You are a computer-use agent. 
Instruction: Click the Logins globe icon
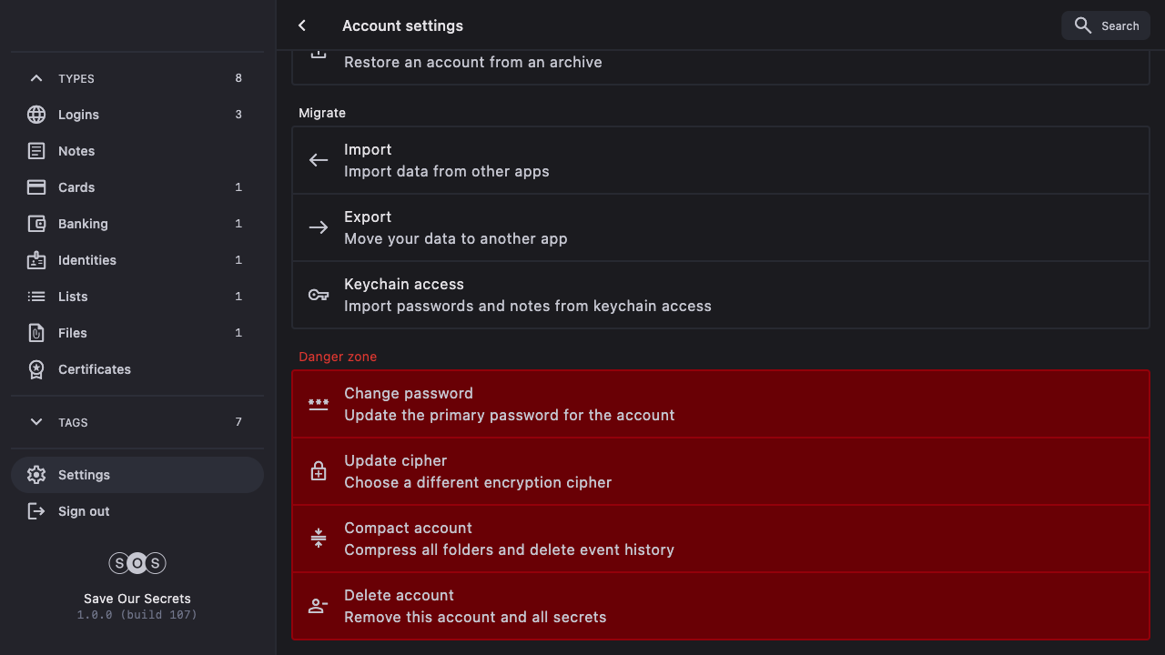[x=36, y=115]
